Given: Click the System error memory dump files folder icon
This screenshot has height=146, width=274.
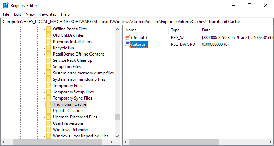Looking at the screenshot, I should pos(48,73).
